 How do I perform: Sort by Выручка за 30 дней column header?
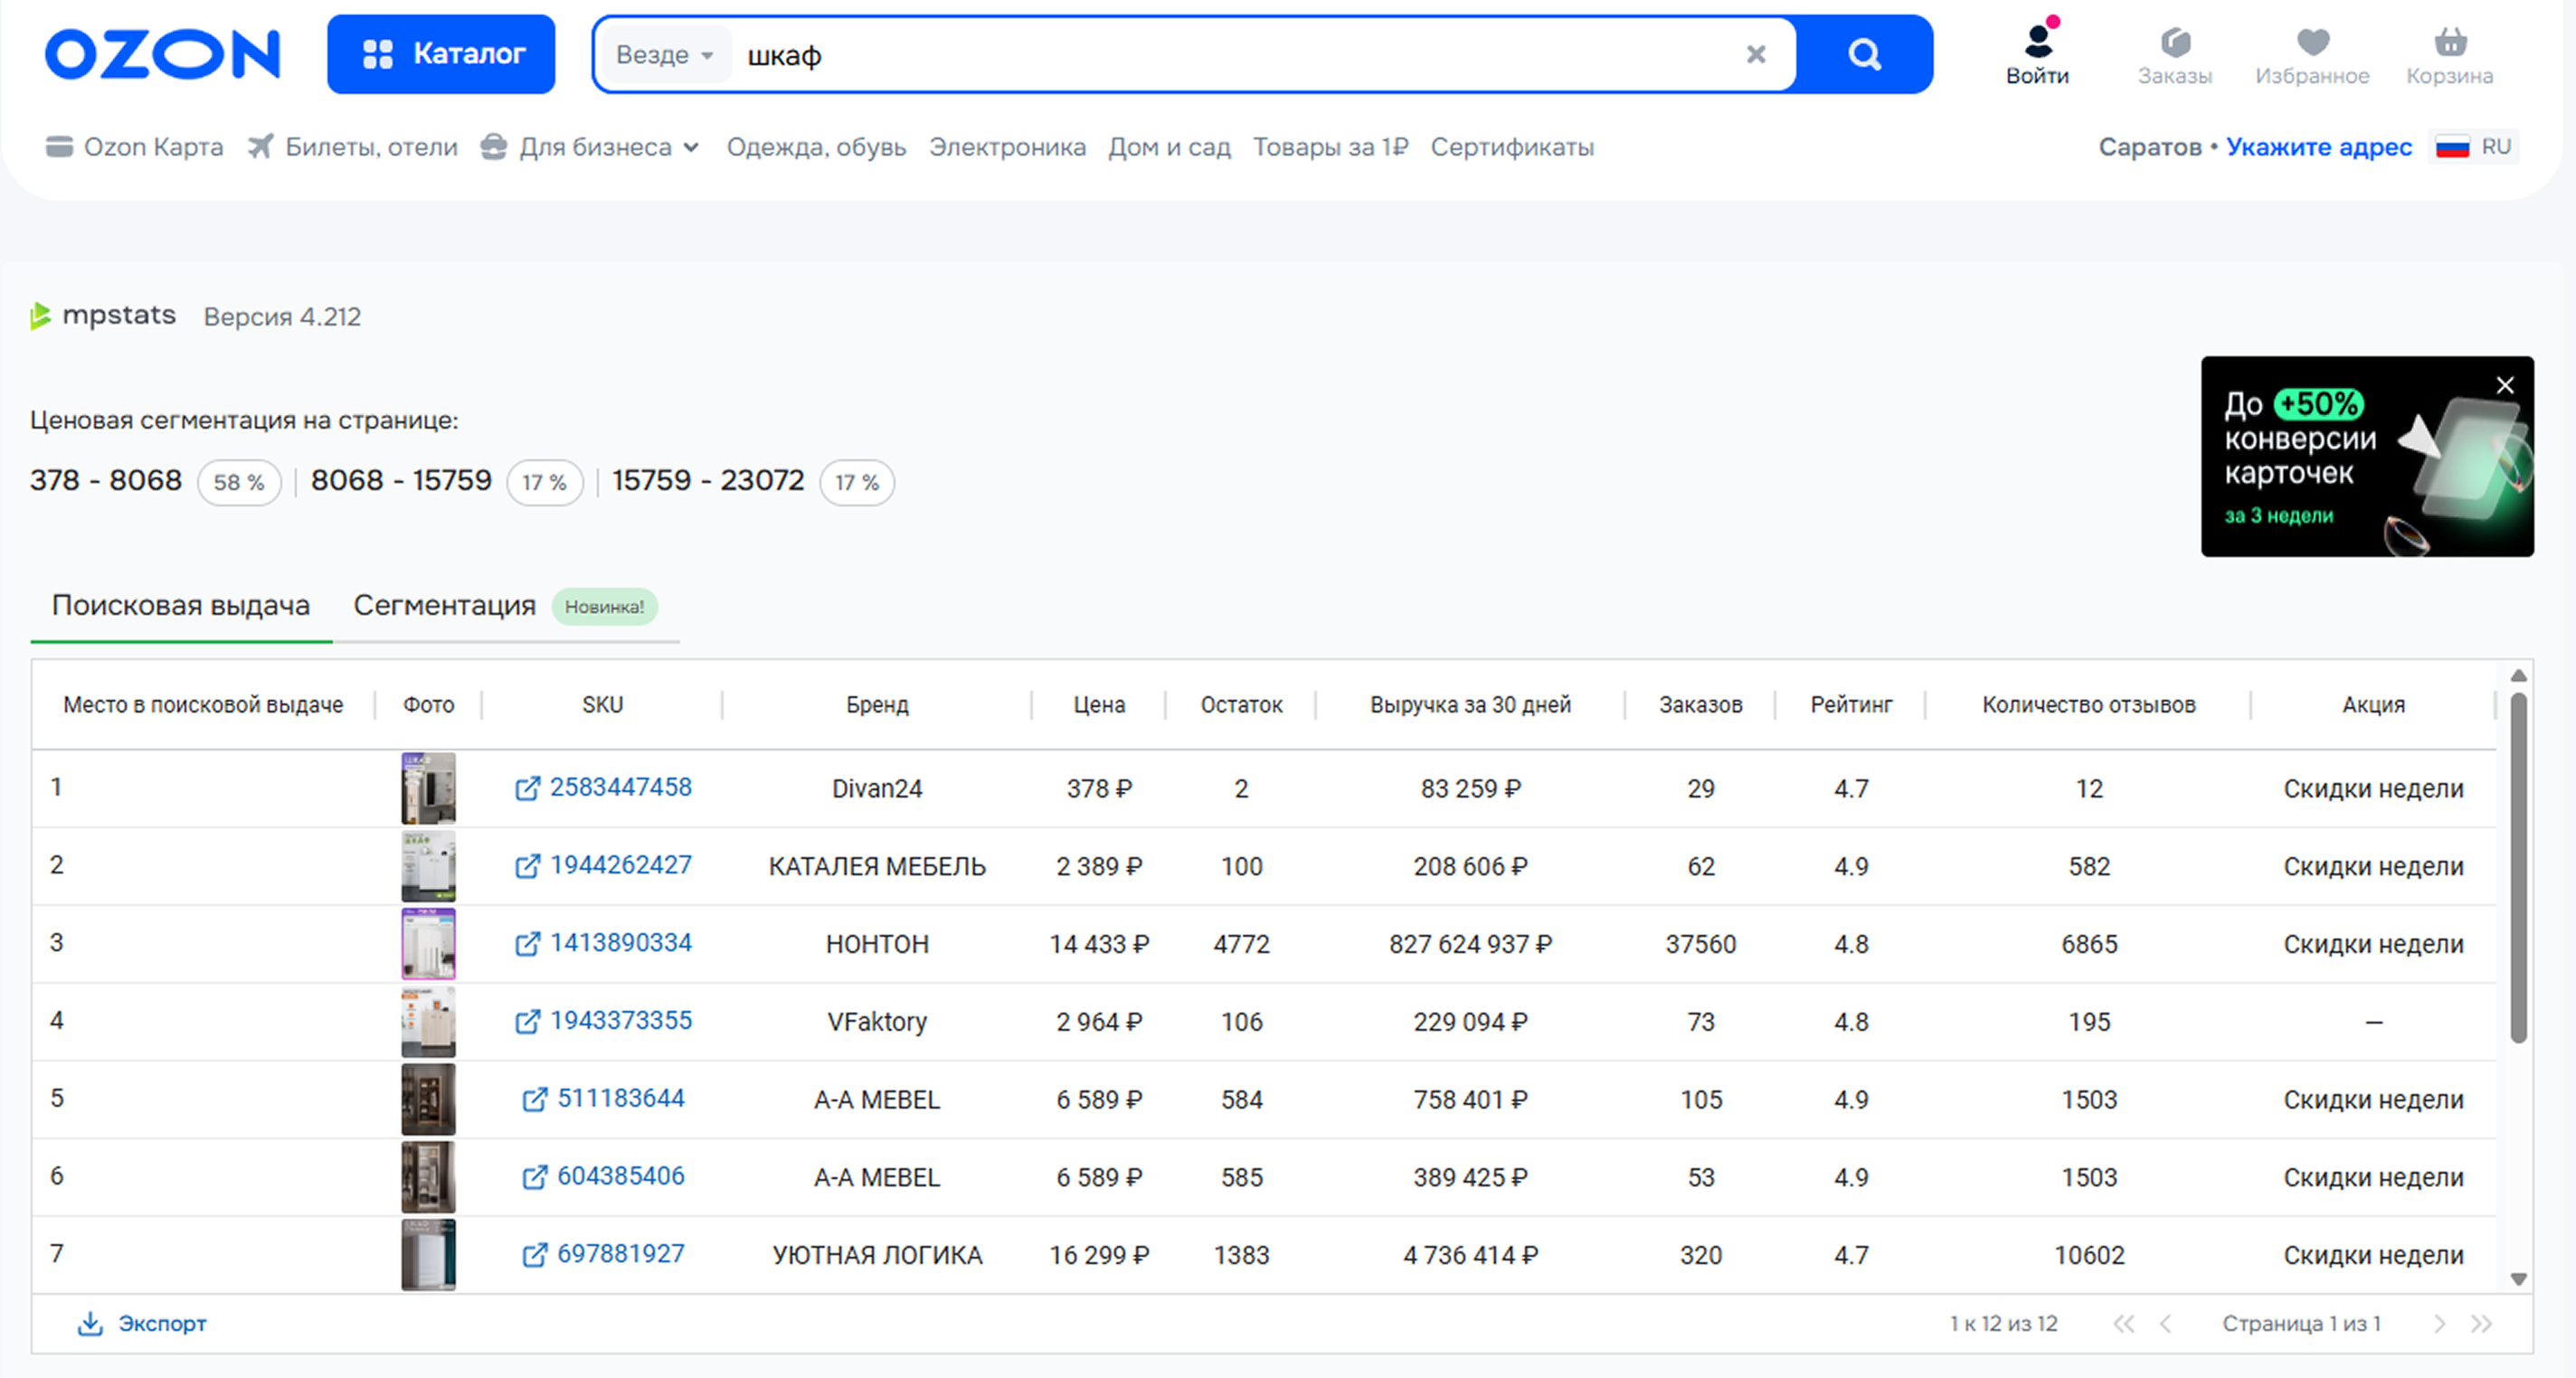[x=1470, y=705]
